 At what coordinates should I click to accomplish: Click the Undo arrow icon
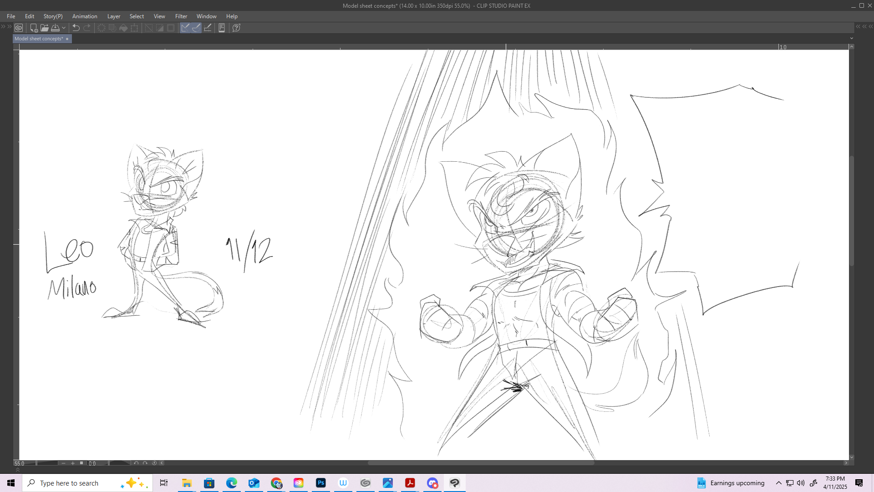click(76, 28)
